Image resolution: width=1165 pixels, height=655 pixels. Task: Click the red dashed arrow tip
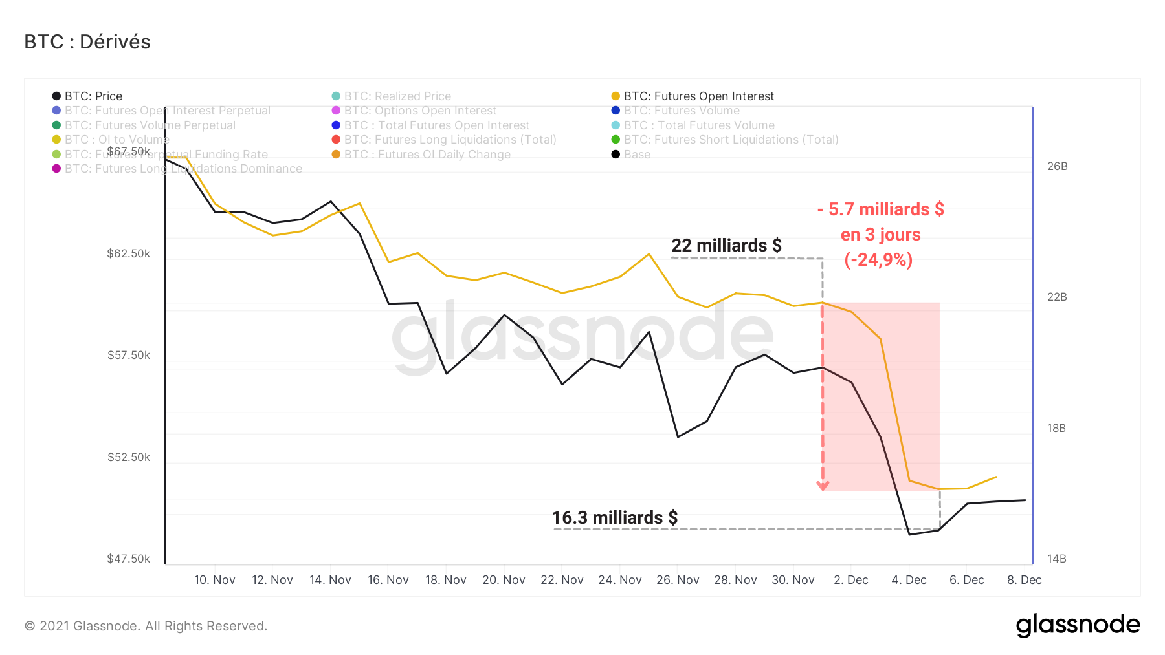pyautogui.click(x=823, y=487)
